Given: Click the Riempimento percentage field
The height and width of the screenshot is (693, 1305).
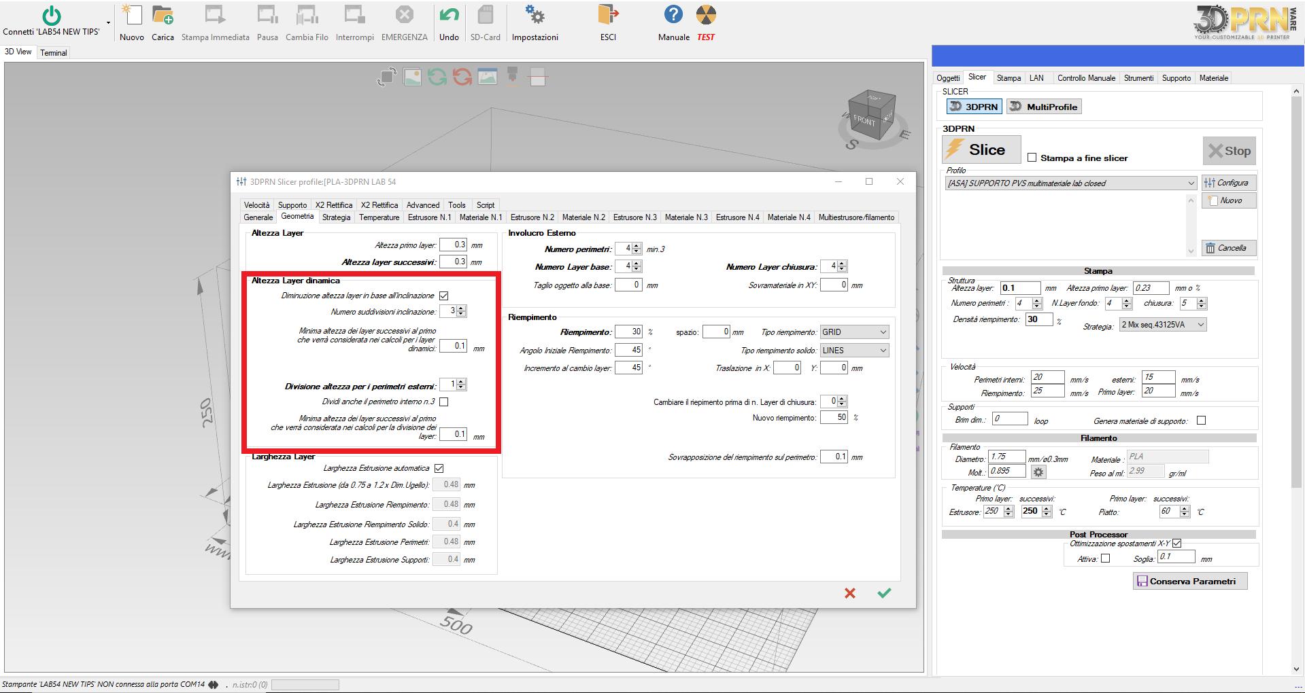Looking at the screenshot, I should pos(628,332).
